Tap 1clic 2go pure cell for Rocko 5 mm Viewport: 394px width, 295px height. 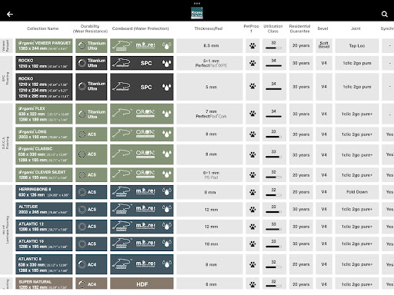357,87
